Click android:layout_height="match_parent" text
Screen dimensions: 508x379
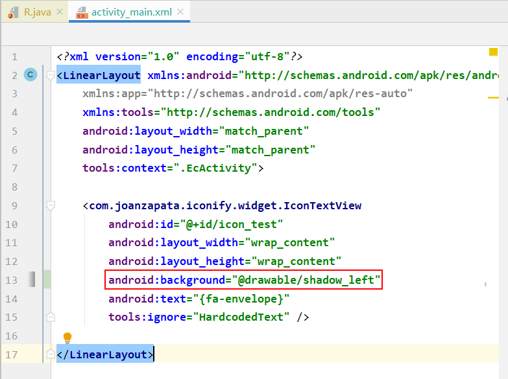[199, 150]
